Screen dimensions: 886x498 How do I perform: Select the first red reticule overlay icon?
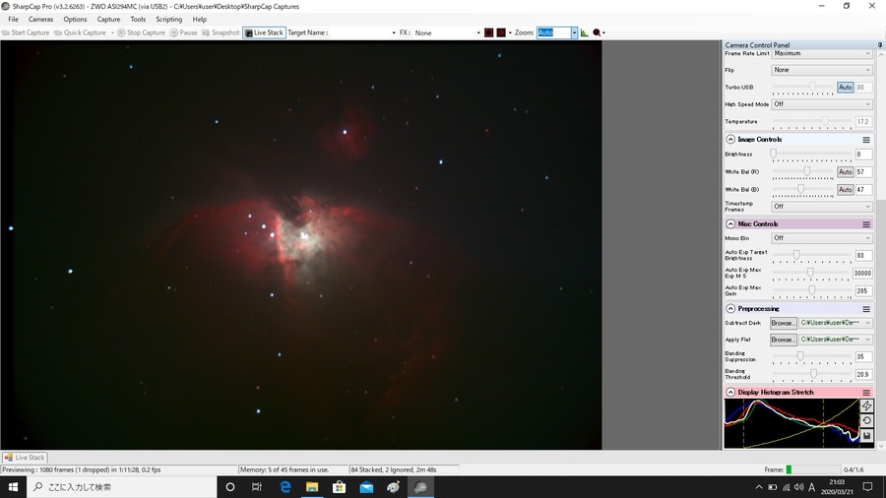(488, 32)
